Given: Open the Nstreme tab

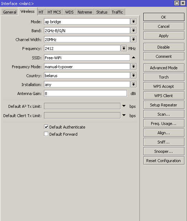Looking at the screenshot, I should tap(85, 12).
